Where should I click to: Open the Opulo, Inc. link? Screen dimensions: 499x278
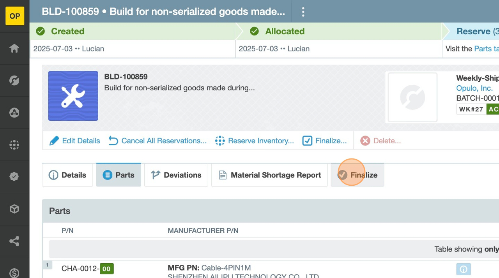click(474, 88)
